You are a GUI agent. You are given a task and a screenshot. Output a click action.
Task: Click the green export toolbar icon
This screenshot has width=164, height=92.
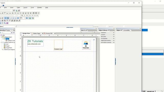33,18
